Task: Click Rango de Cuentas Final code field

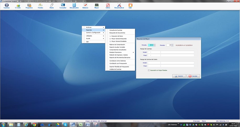Action: click(154, 55)
